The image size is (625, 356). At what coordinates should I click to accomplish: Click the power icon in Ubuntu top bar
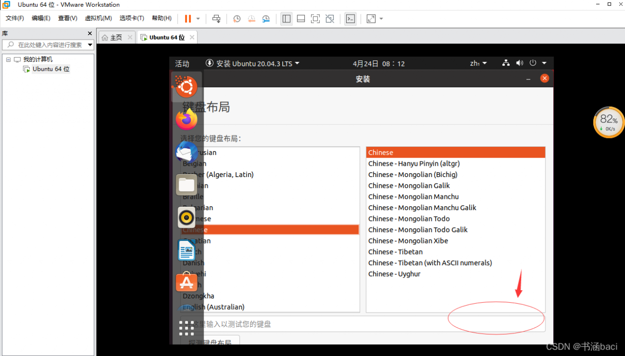tap(533, 63)
